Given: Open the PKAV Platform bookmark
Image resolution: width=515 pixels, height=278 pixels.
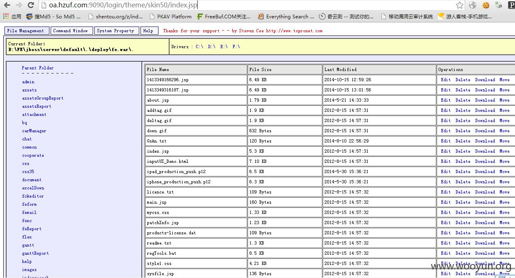Looking at the screenshot, I should click(170, 17).
